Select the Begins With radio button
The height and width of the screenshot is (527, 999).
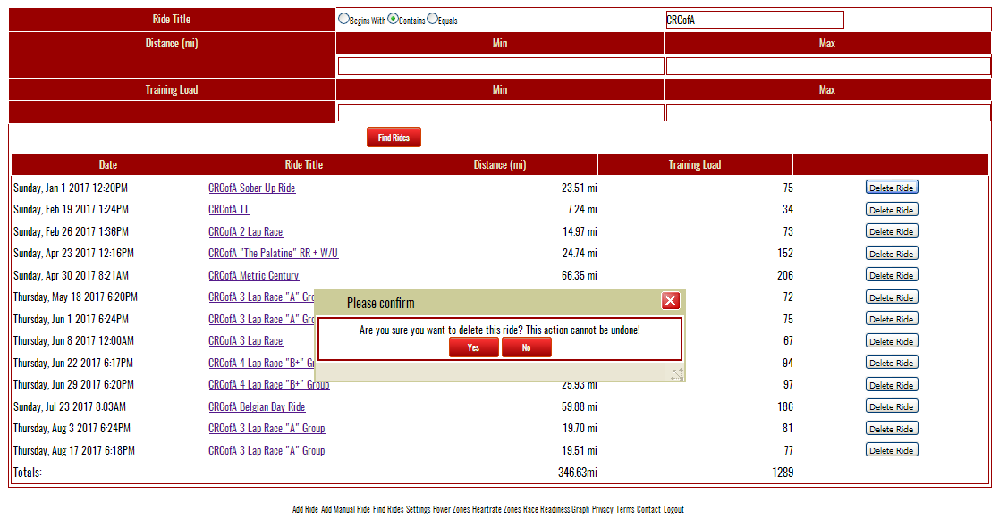click(344, 19)
